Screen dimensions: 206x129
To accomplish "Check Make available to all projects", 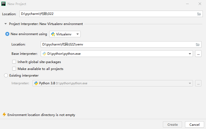I will [x=14, y=69].
